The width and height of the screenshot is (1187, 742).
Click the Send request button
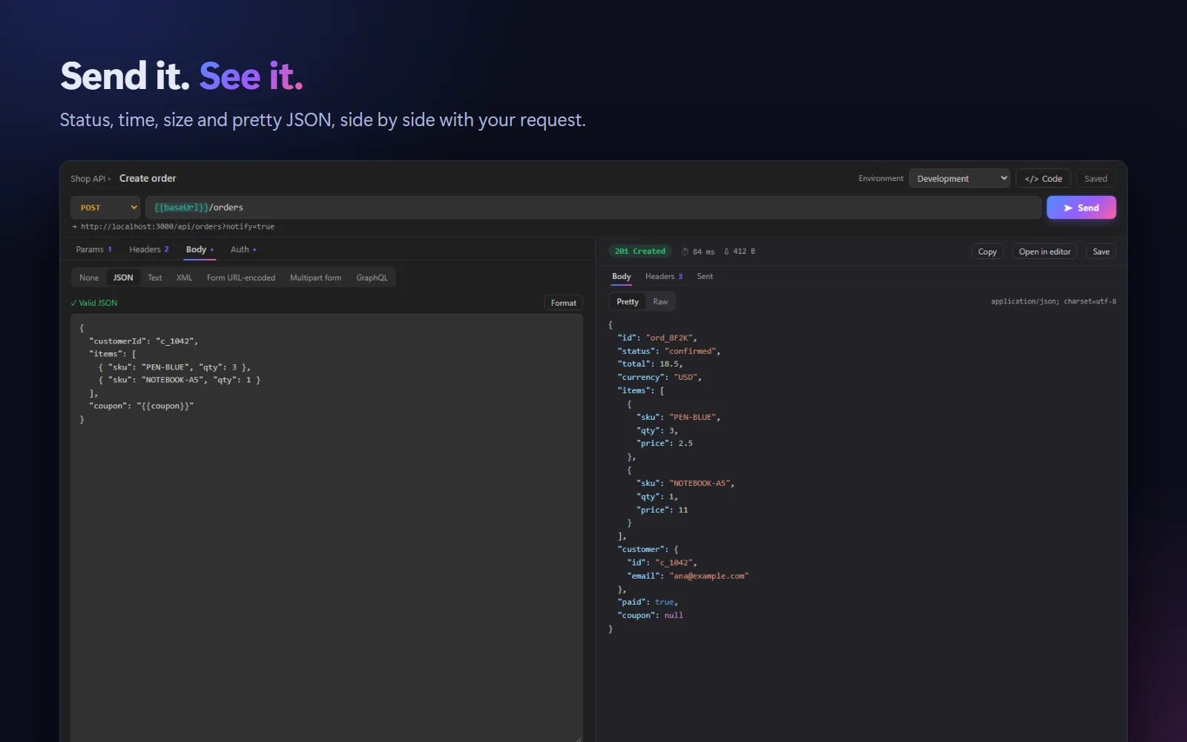tap(1081, 208)
